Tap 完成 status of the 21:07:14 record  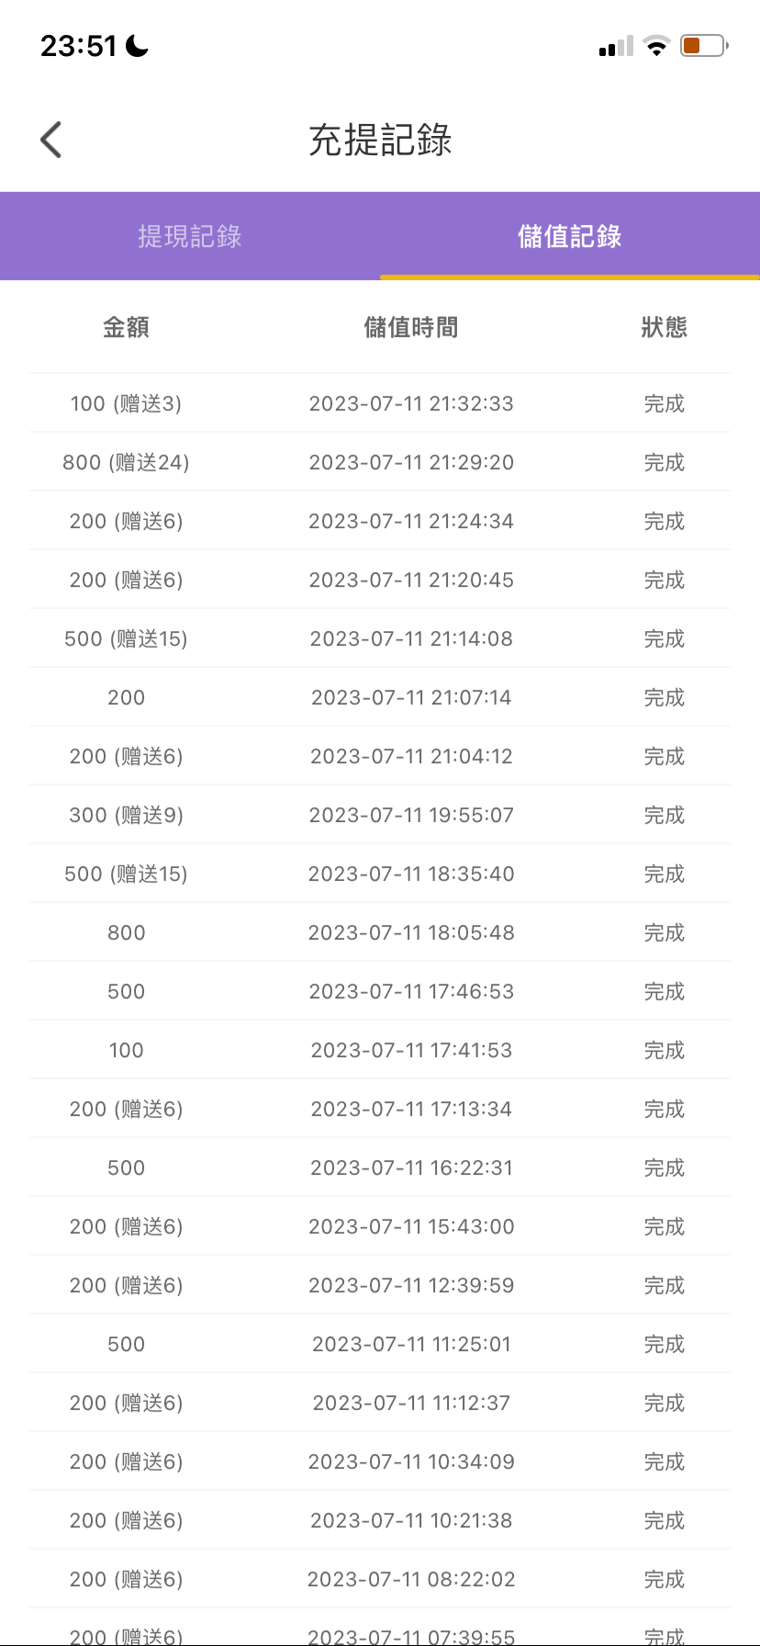tap(664, 697)
